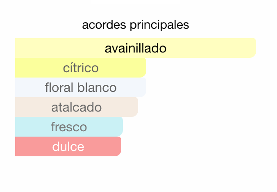Pick the pale lavender floral blanco swatch
The width and height of the screenshot is (277, 192).
81,87
